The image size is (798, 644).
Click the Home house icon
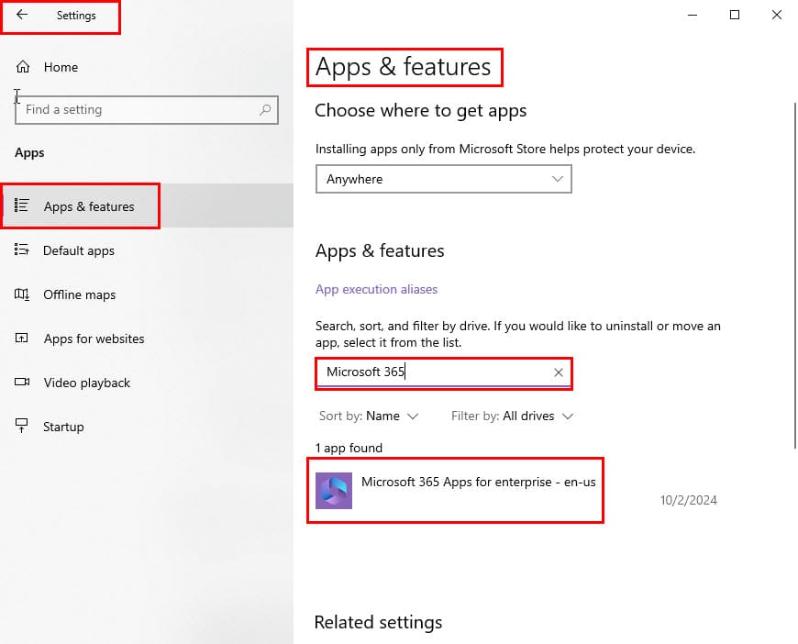point(23,67)
